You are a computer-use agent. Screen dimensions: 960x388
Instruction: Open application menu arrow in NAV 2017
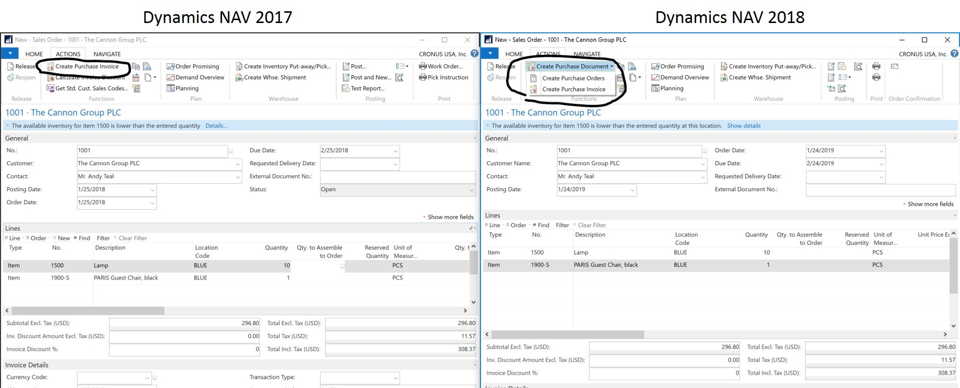coord(10,53)
